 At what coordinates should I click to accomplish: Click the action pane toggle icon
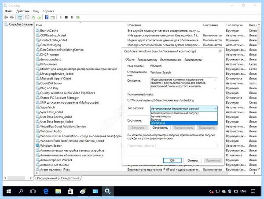[x=53, y=18]
